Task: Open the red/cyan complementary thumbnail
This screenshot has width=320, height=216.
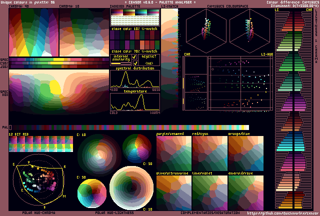Action: [210, 153]
